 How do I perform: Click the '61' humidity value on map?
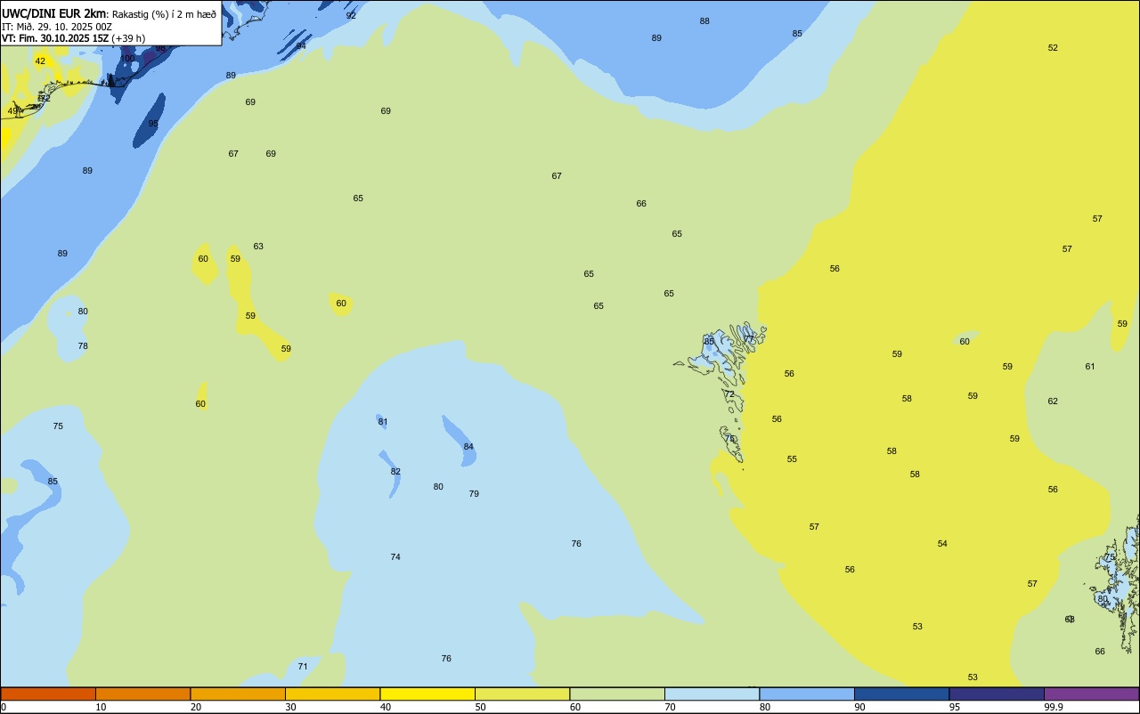pos(1090,367)
